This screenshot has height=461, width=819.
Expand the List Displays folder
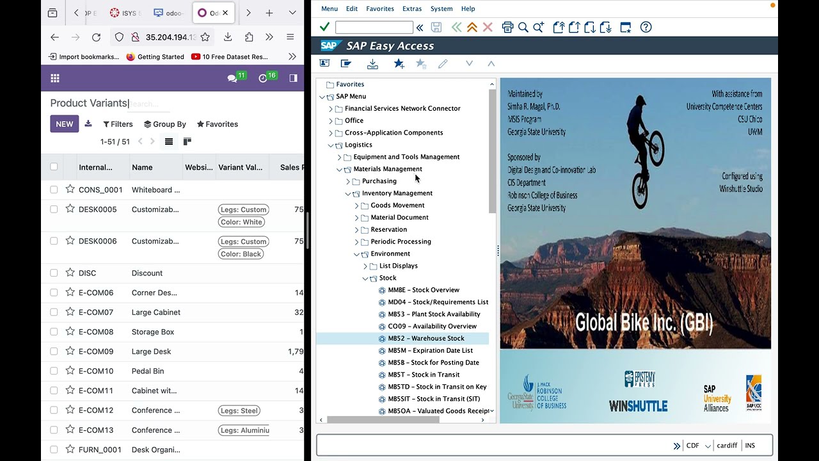tap(365, 266)
